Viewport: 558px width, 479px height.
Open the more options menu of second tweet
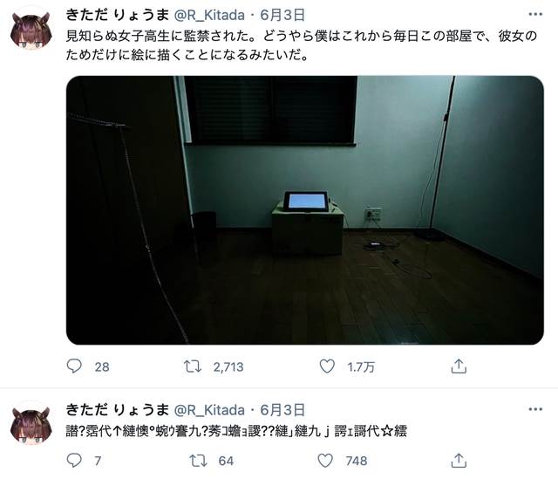535,409
